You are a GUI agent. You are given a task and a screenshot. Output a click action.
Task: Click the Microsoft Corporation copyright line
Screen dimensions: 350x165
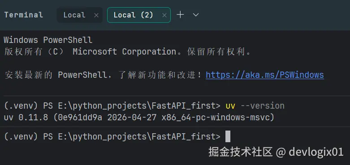(127, 52)
